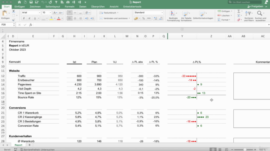Select the Report sheet tab
270x151 pixels.
coord(18,145)
